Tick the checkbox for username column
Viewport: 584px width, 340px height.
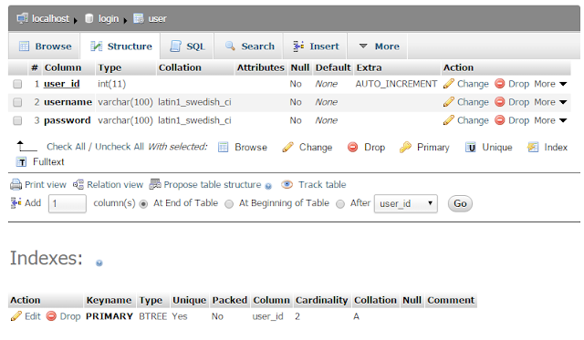[x=17, y=102]
